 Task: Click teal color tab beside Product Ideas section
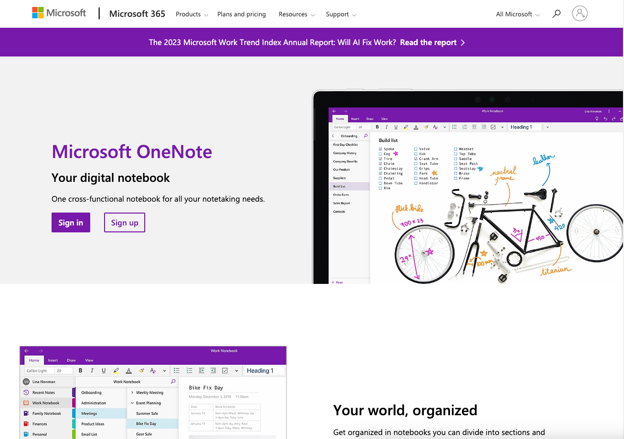pos(74,424)
